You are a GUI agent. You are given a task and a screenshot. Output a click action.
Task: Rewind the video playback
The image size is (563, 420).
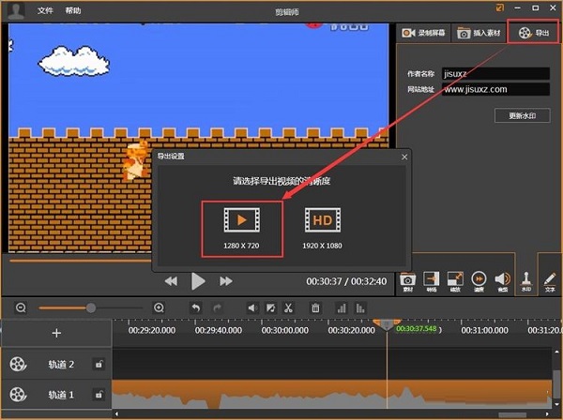171,281
